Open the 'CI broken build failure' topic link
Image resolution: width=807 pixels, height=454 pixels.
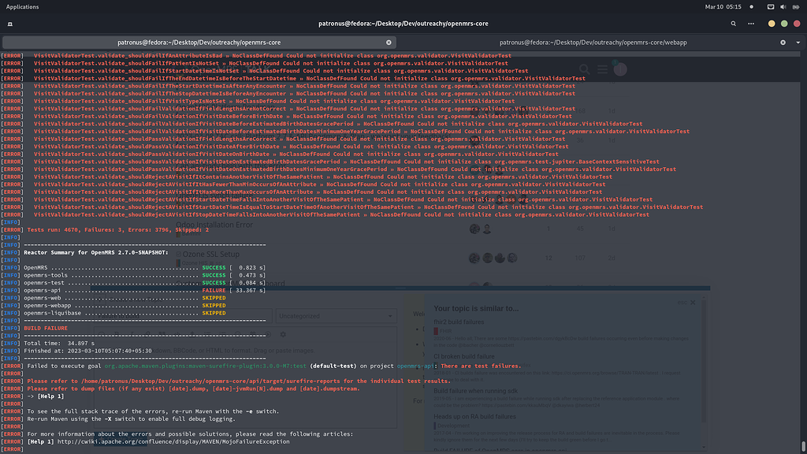click(463, 356)
